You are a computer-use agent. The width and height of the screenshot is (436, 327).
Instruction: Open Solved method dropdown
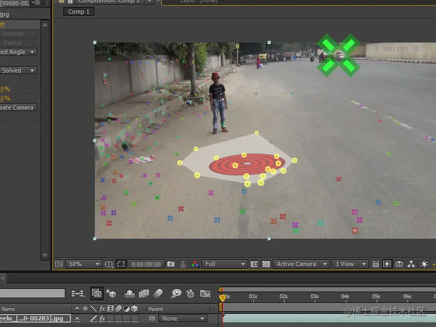coord(18,70)
